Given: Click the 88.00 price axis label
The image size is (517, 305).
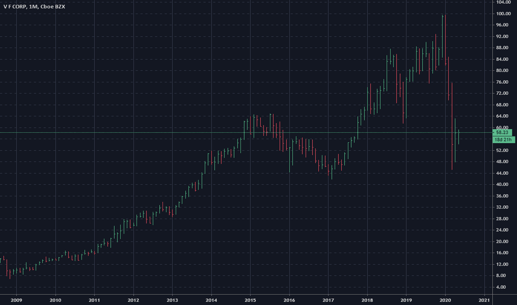Looking at the screenshot, I should 502,48.
